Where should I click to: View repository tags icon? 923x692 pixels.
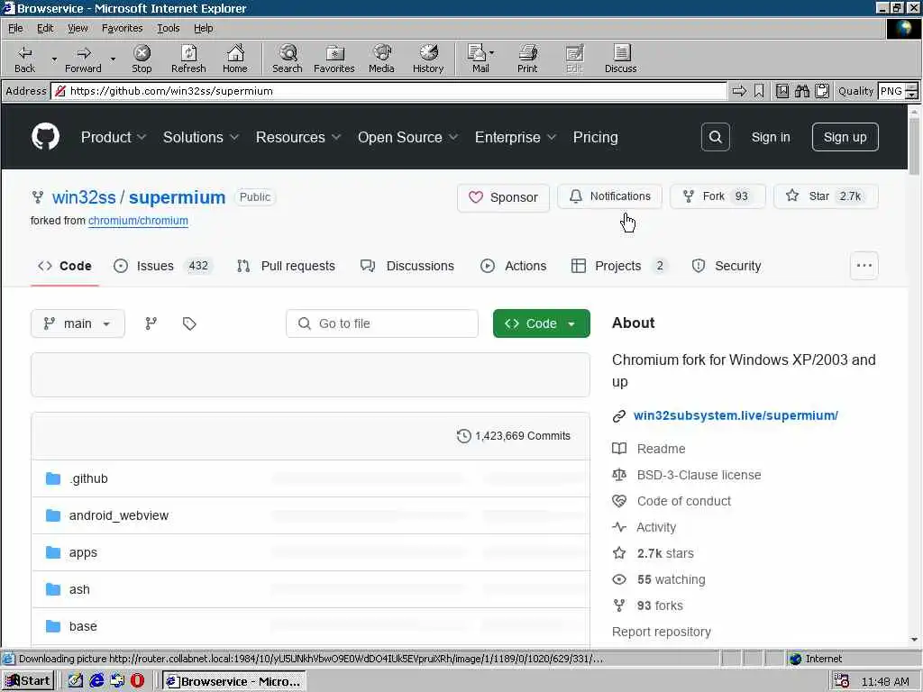(x=189, y=323)
